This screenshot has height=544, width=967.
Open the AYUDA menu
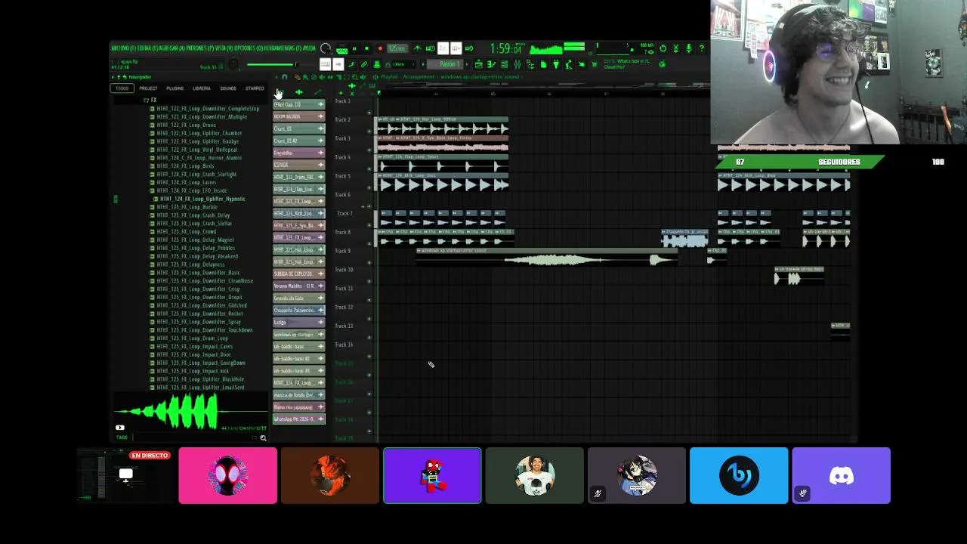pyautogui.click(x=308, y=48)
